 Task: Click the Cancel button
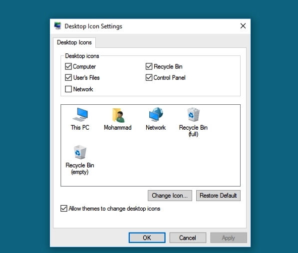coord(188,238)
